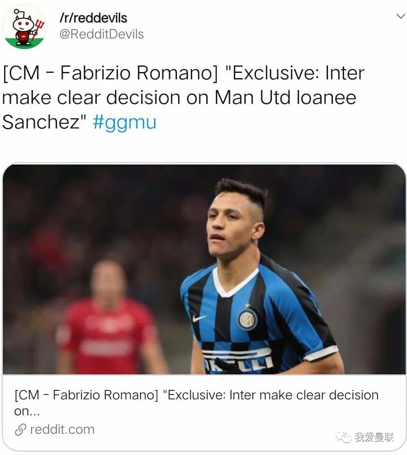Click the 我爱曼联 watermark text
407x455 pixels.
tap(374, 437)
